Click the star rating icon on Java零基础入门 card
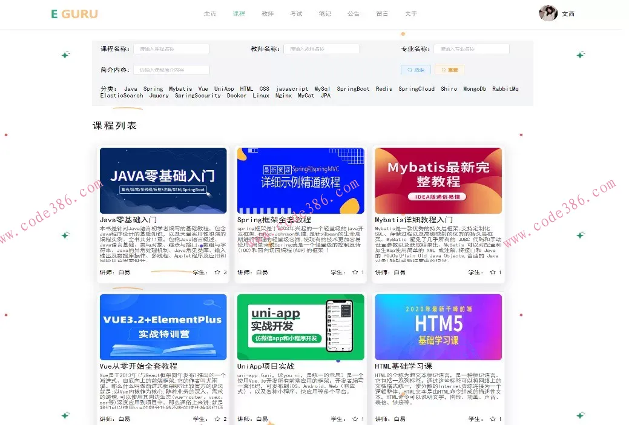Screen dimensions: 629x425 pos(218,272)
